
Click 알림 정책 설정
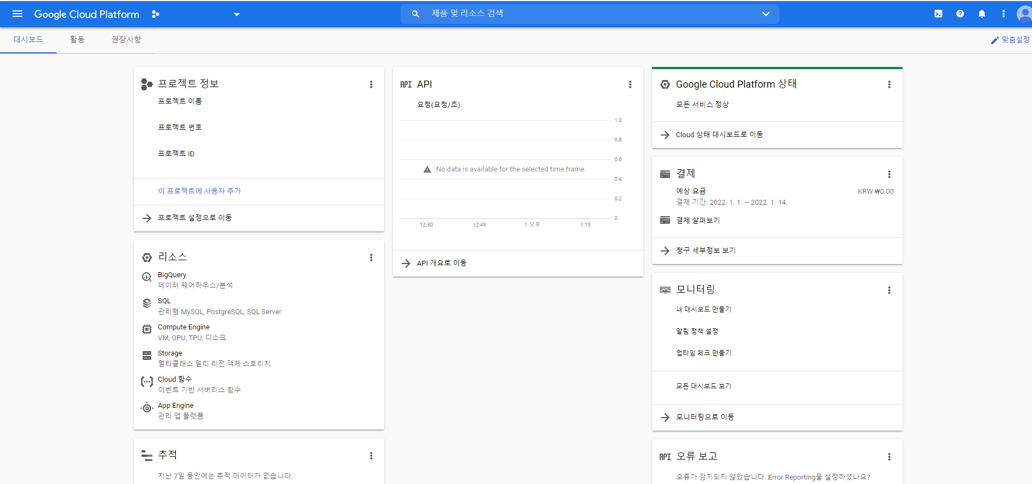point(697,331)
